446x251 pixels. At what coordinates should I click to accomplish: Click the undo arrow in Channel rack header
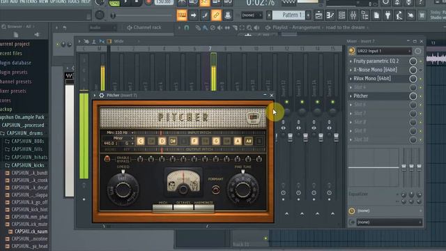click(65, 28)
